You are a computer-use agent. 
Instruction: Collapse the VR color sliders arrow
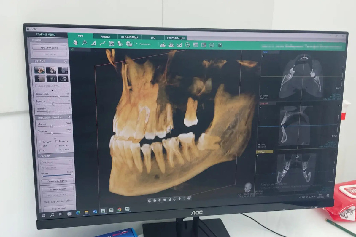(52, 90)
